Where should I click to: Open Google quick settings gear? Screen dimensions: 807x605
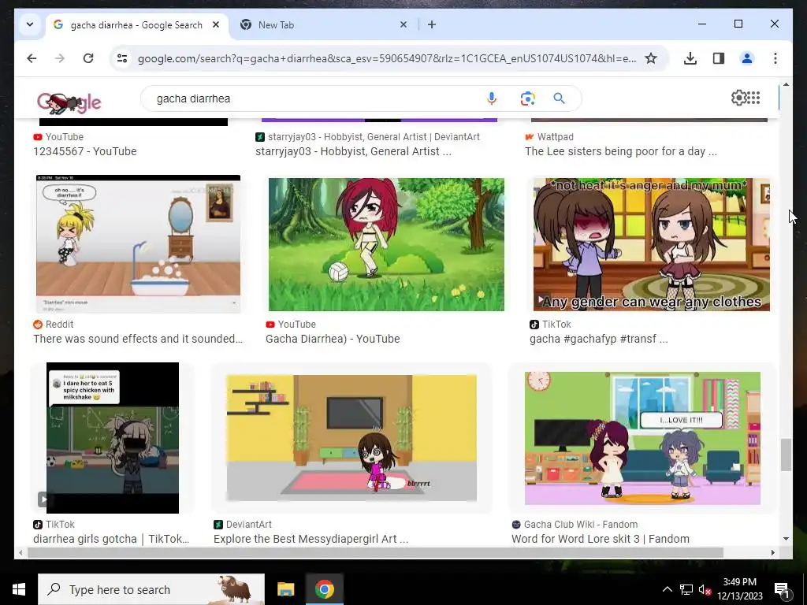738,98
